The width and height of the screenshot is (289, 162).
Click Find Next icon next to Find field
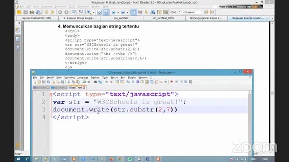coord(212,12)
